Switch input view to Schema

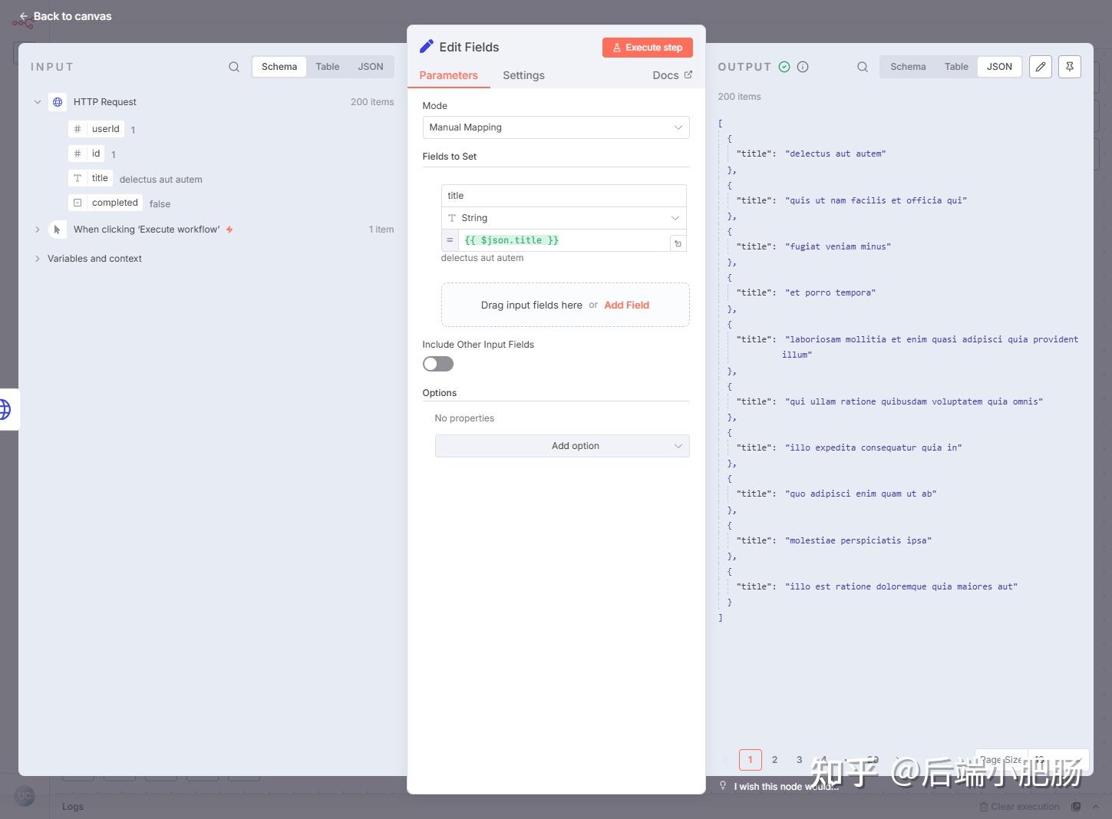coord(279,67)
